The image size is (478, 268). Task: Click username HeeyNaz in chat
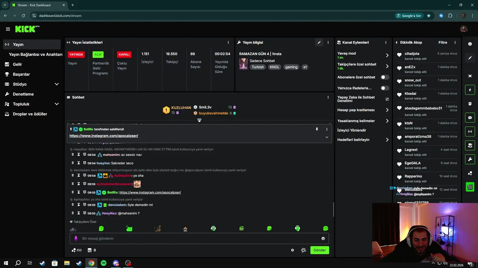pyautogui.click(x=109, y=213)
